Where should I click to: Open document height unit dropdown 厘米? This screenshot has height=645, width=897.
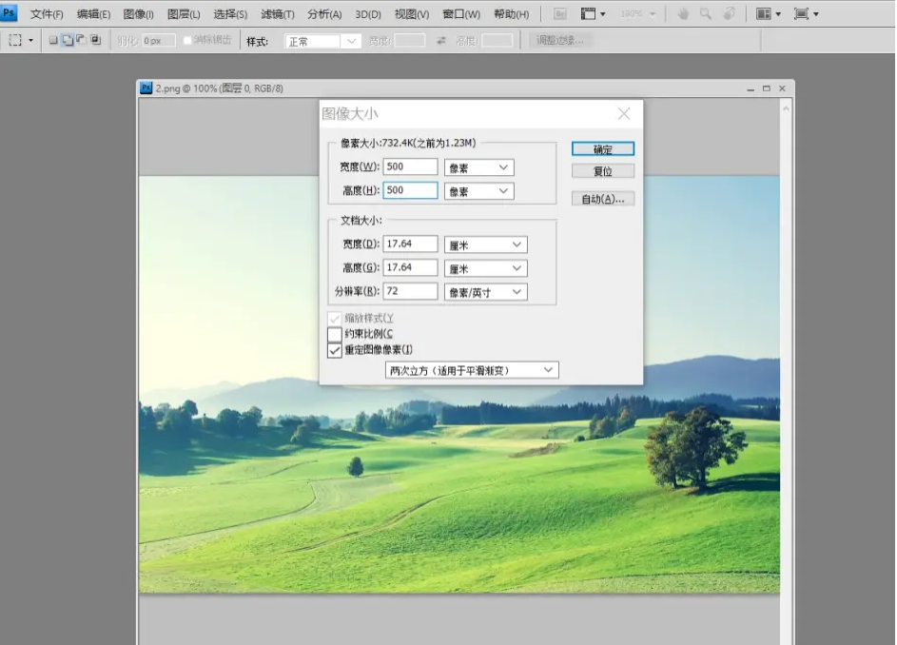click(x=486, y=268)
